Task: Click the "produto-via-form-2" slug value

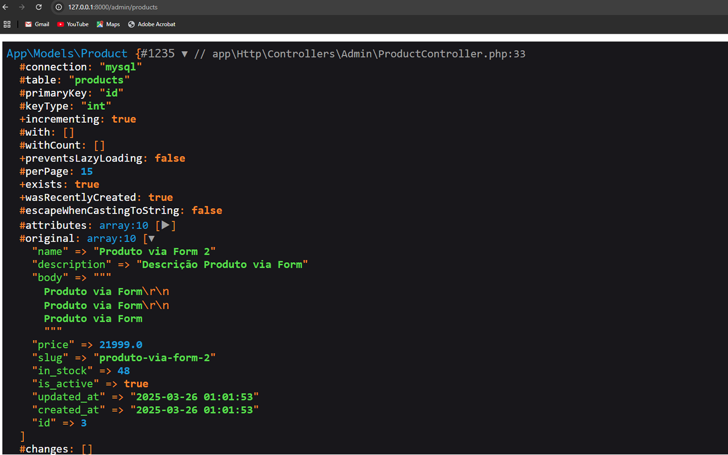Action: point(158,358)
